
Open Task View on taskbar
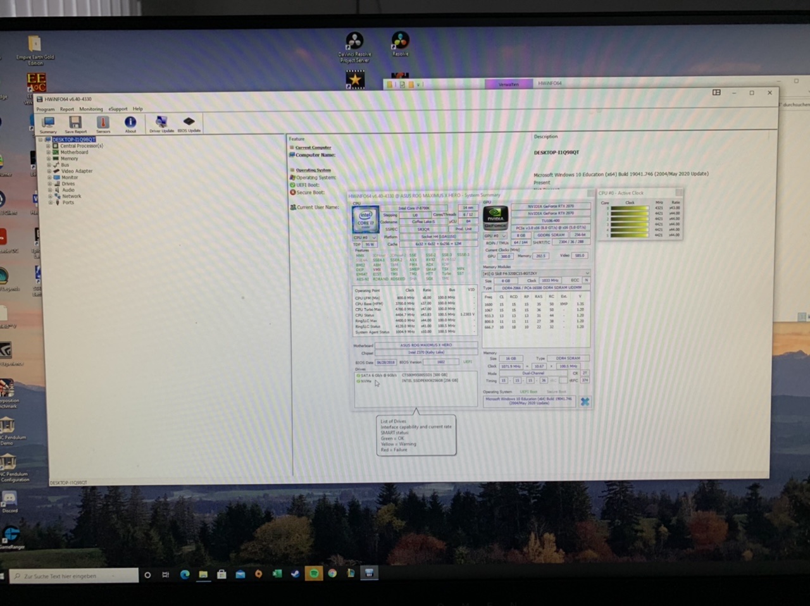[166, 575]
